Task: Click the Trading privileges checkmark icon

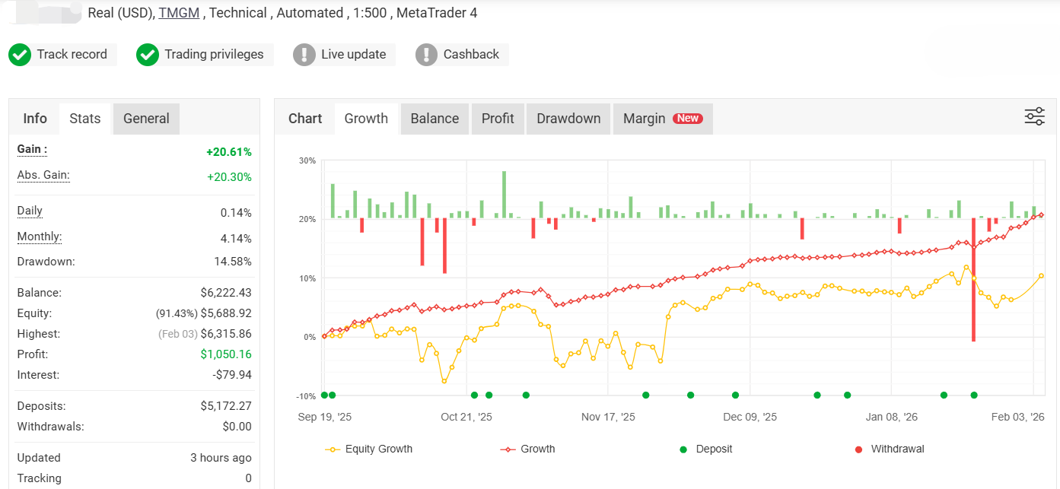Action: pos(148,55)
